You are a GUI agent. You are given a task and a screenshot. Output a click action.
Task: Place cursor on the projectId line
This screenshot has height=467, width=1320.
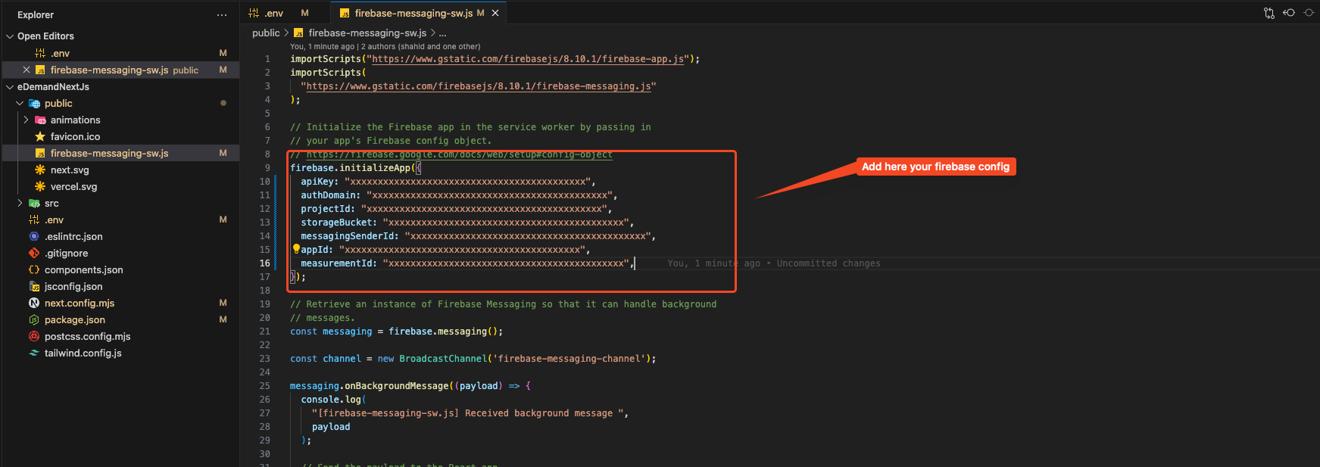pos(456,209)
